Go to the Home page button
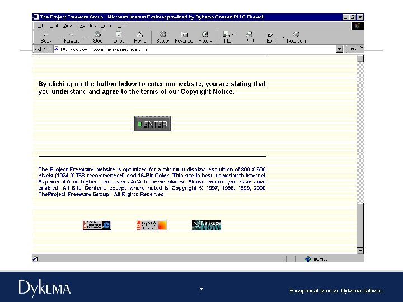Viewport: 403px width, 302px height. [140, 37]
